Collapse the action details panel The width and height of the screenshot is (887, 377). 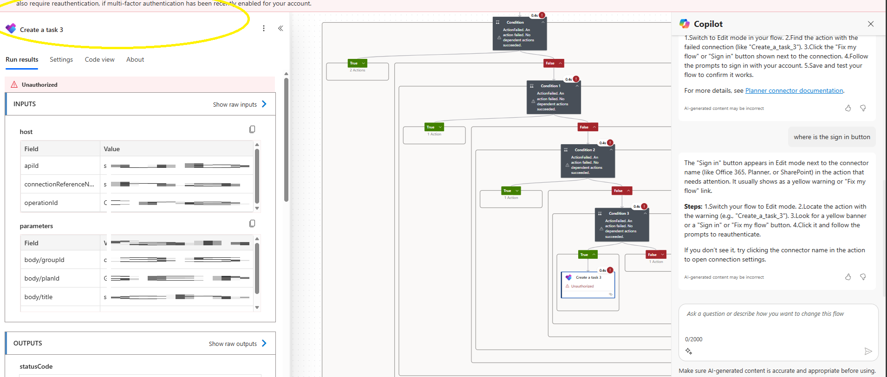pos(280,28)
